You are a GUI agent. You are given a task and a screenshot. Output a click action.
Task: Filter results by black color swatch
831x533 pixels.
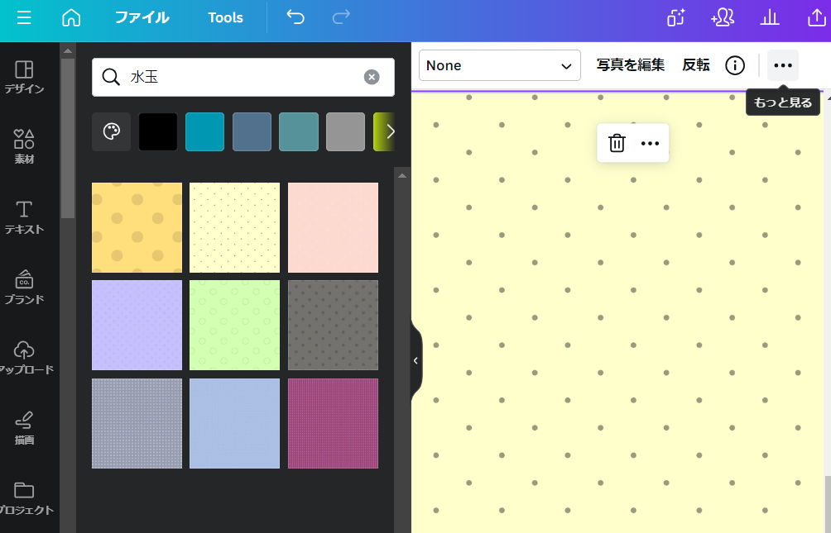pos(158,131)
